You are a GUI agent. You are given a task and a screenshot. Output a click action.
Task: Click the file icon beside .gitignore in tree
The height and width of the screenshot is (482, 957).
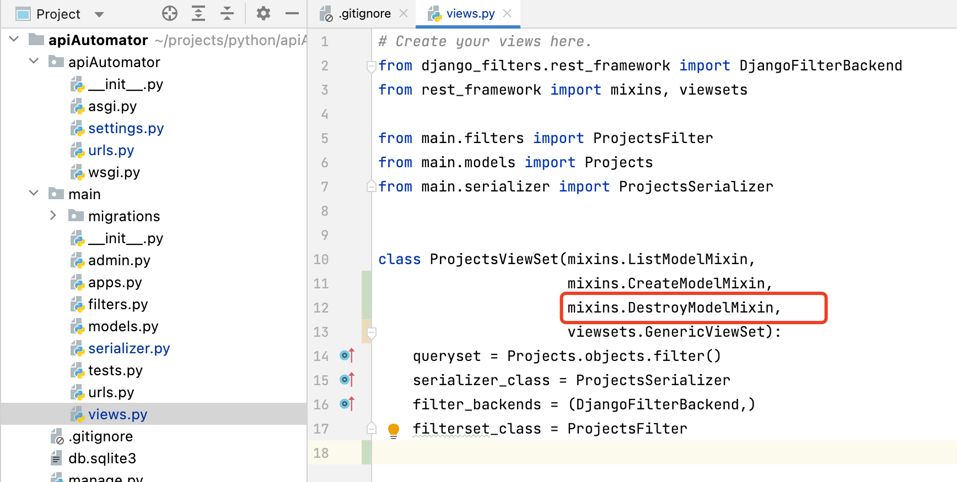tap(57, 436)
